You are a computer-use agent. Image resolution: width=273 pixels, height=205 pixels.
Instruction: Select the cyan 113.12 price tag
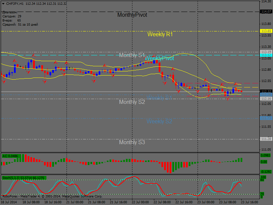pyautogui.click(x=266, y=55)
